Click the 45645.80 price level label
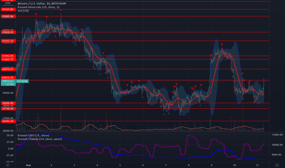285x168 pixels. click(x=8, y=9)
